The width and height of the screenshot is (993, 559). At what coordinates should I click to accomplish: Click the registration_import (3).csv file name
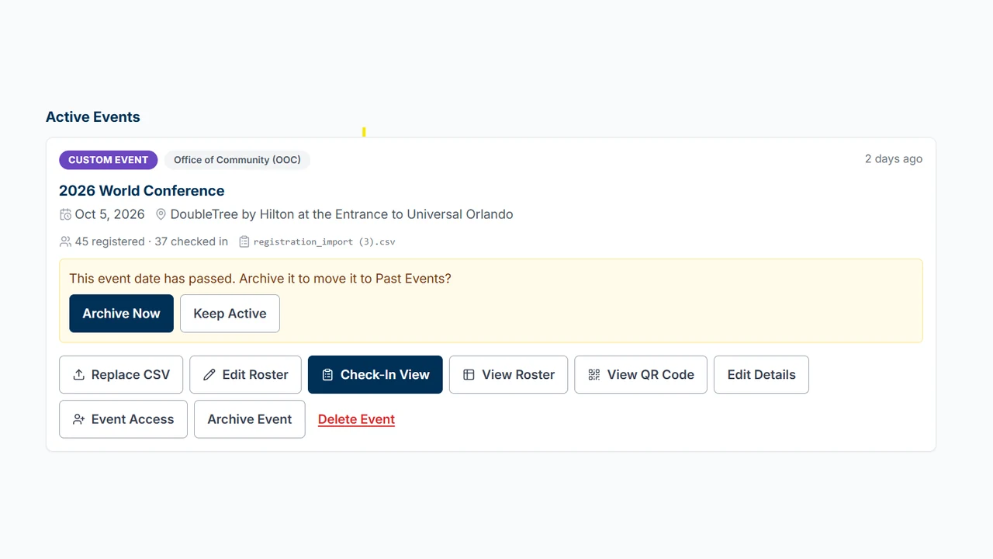[324, 241]
